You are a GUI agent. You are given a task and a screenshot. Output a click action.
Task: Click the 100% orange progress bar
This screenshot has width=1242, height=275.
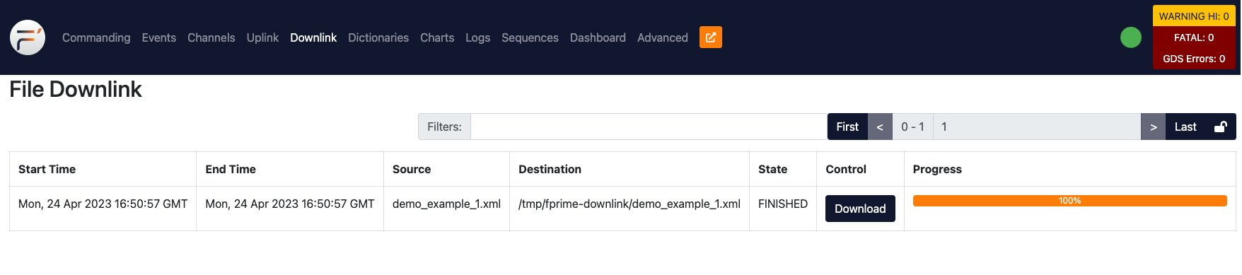1069,201
